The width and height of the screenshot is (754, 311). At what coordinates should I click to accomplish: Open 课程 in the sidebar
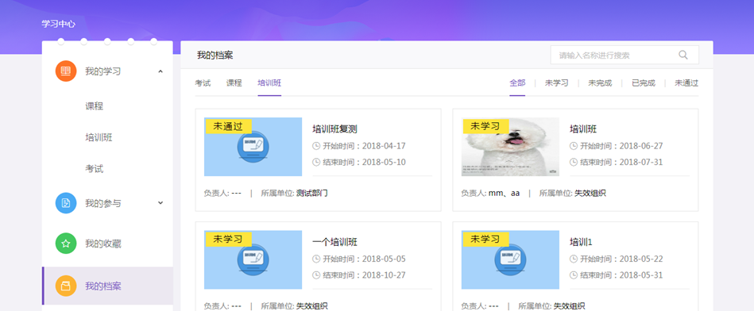pos(95,106)
